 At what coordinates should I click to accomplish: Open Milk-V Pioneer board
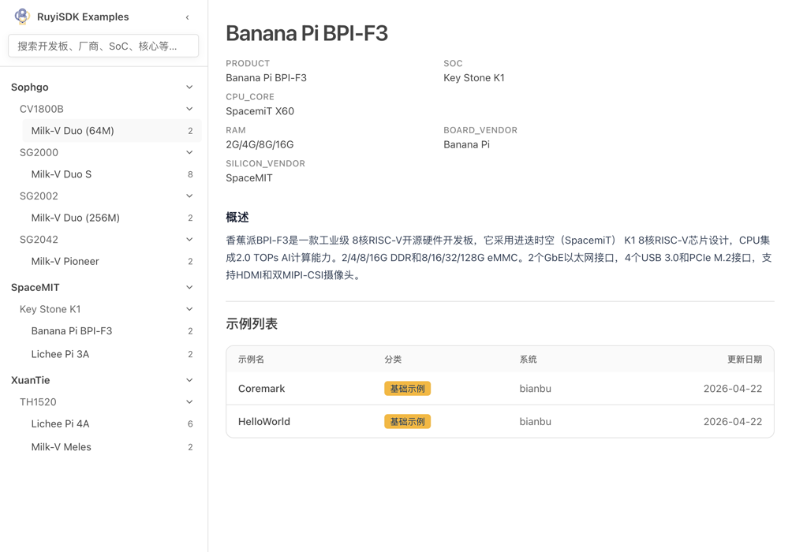(112, 261)
